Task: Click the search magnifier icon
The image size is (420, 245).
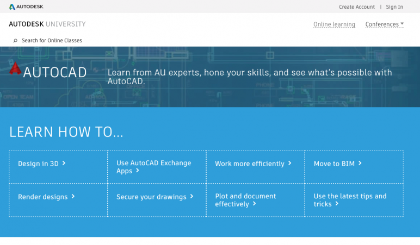Action: (x=15, y=41)
